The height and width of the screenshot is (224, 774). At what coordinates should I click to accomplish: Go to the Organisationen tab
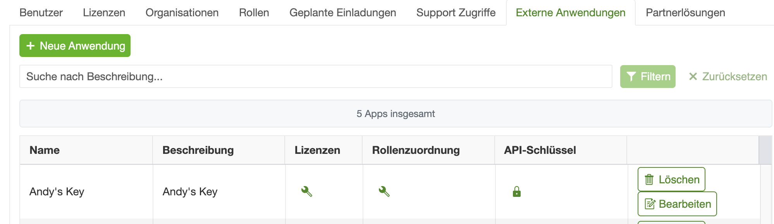point(182,13)
